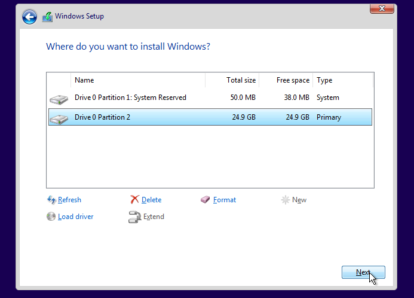
Task: Click the Refresh arrows icon
Action: (51, 200)
